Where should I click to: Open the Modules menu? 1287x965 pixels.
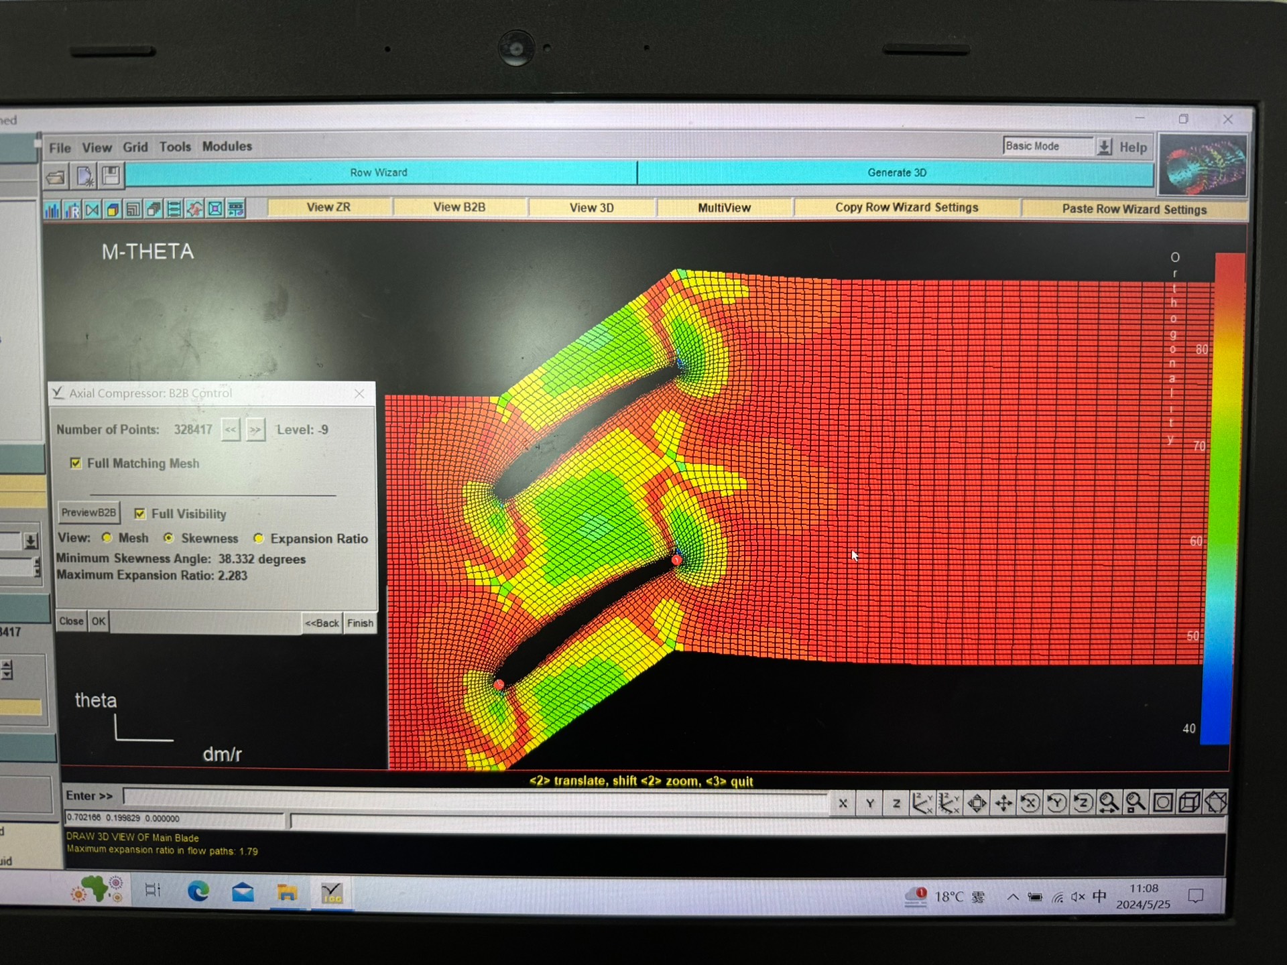[227, 146]
